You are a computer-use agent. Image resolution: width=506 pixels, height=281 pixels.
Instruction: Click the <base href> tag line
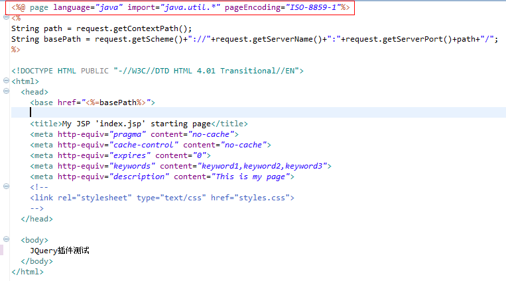tap(92, 102)
